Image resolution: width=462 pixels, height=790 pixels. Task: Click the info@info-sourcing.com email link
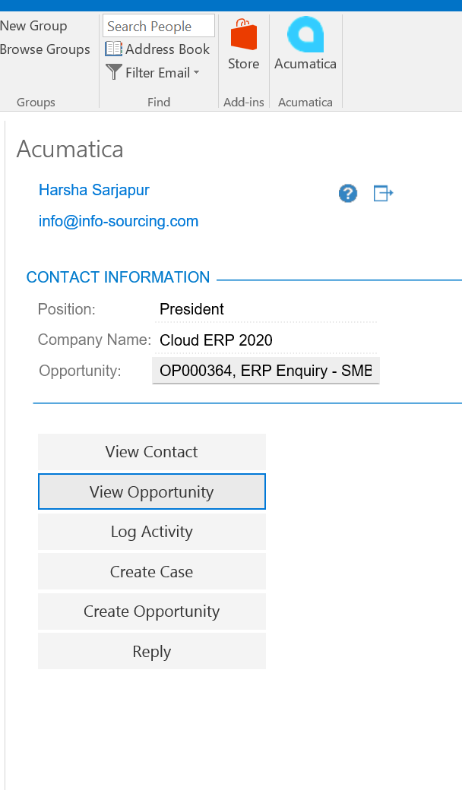click(119, 222)
